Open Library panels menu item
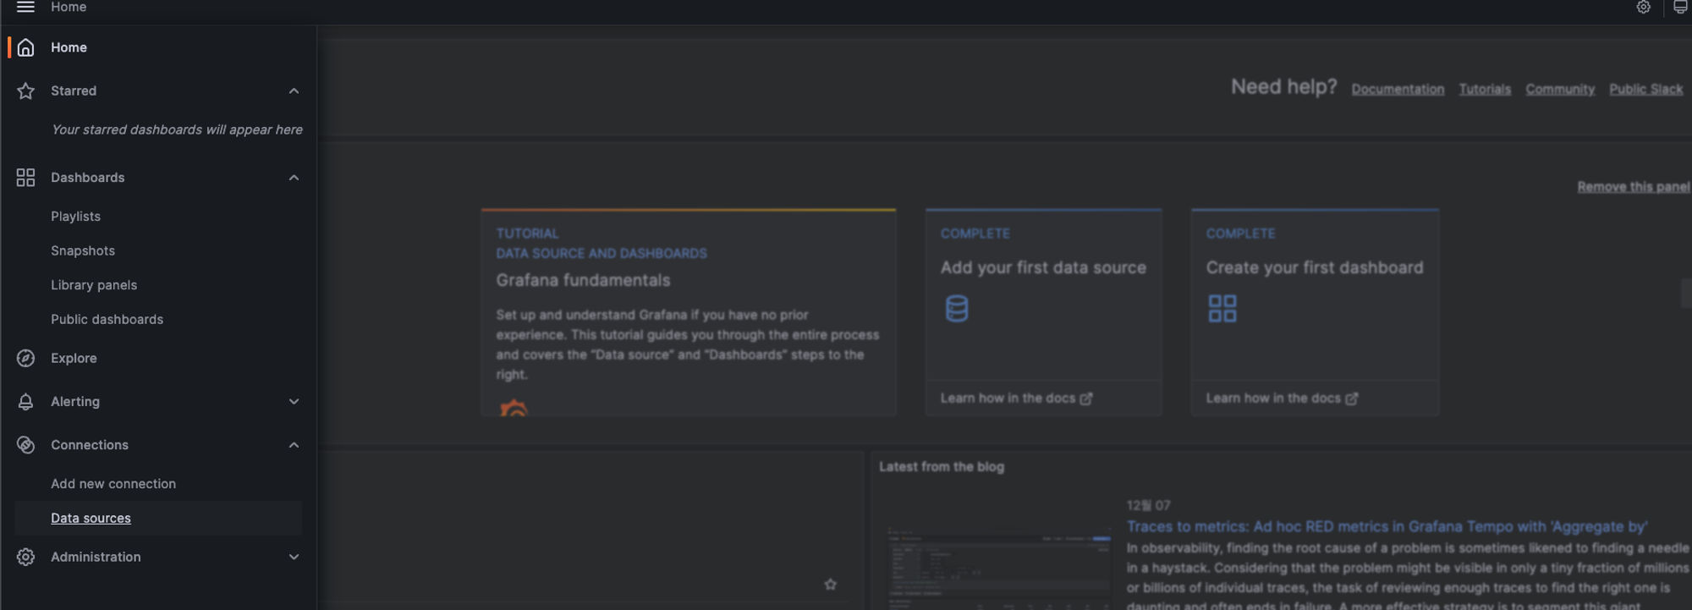 tap(94, 285)
